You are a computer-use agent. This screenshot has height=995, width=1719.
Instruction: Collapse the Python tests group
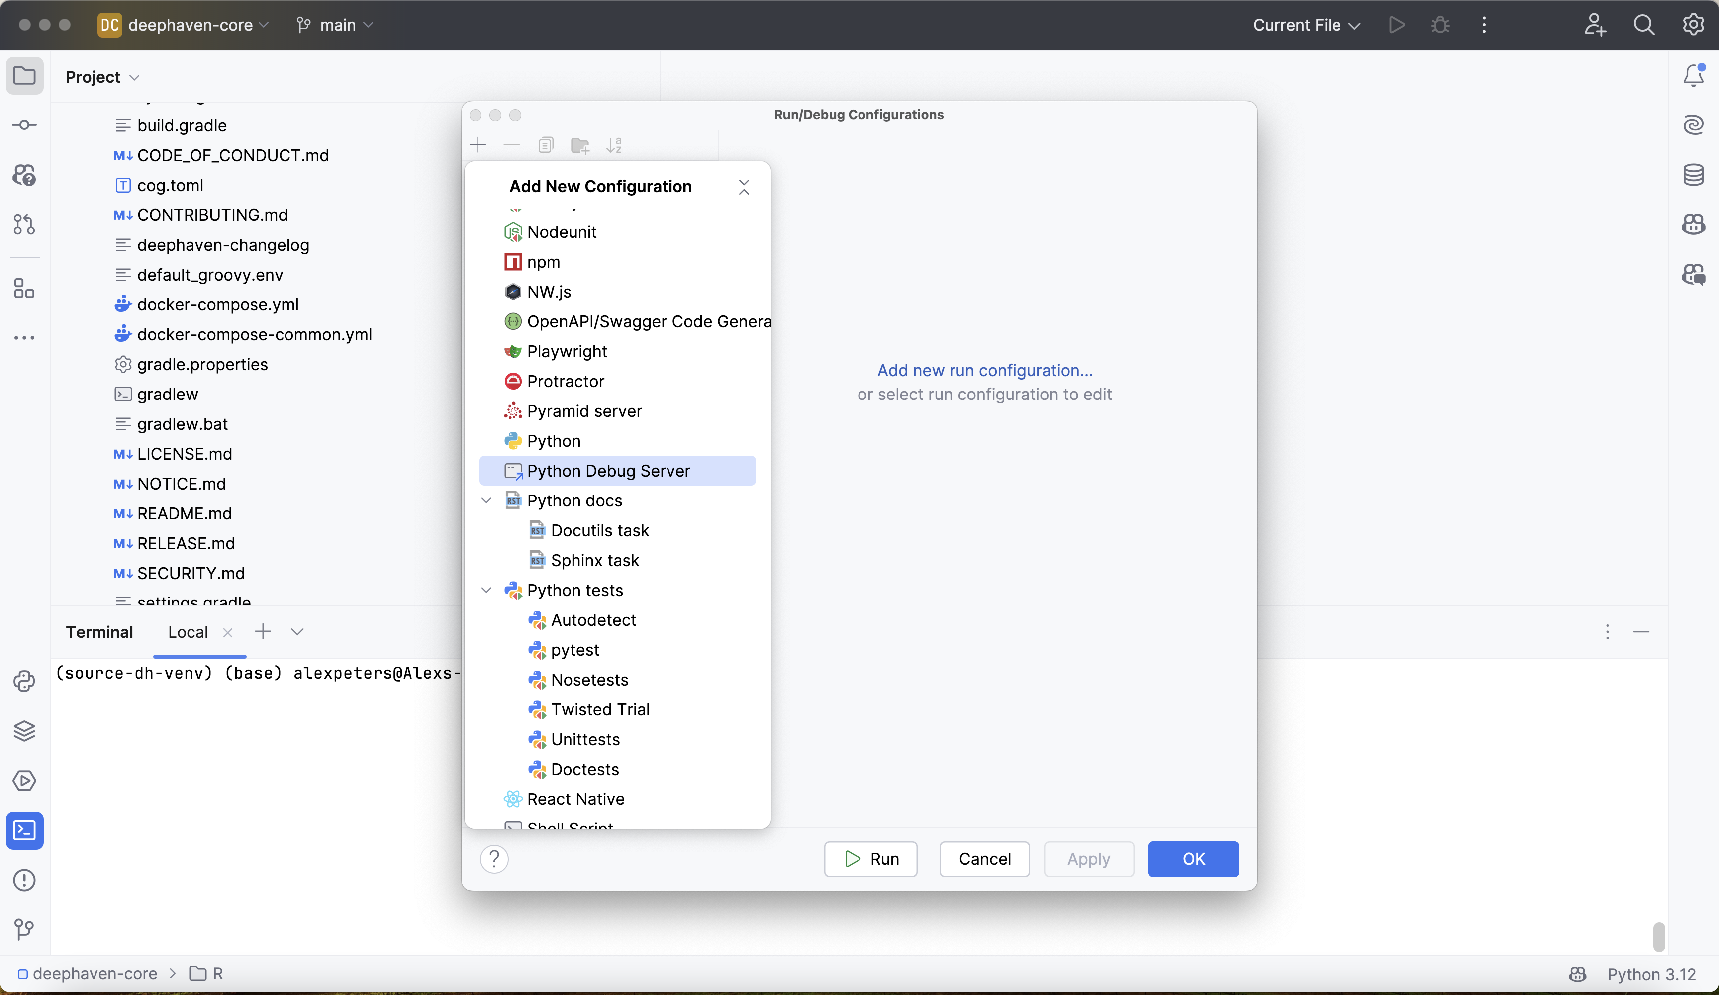[486, 591]
